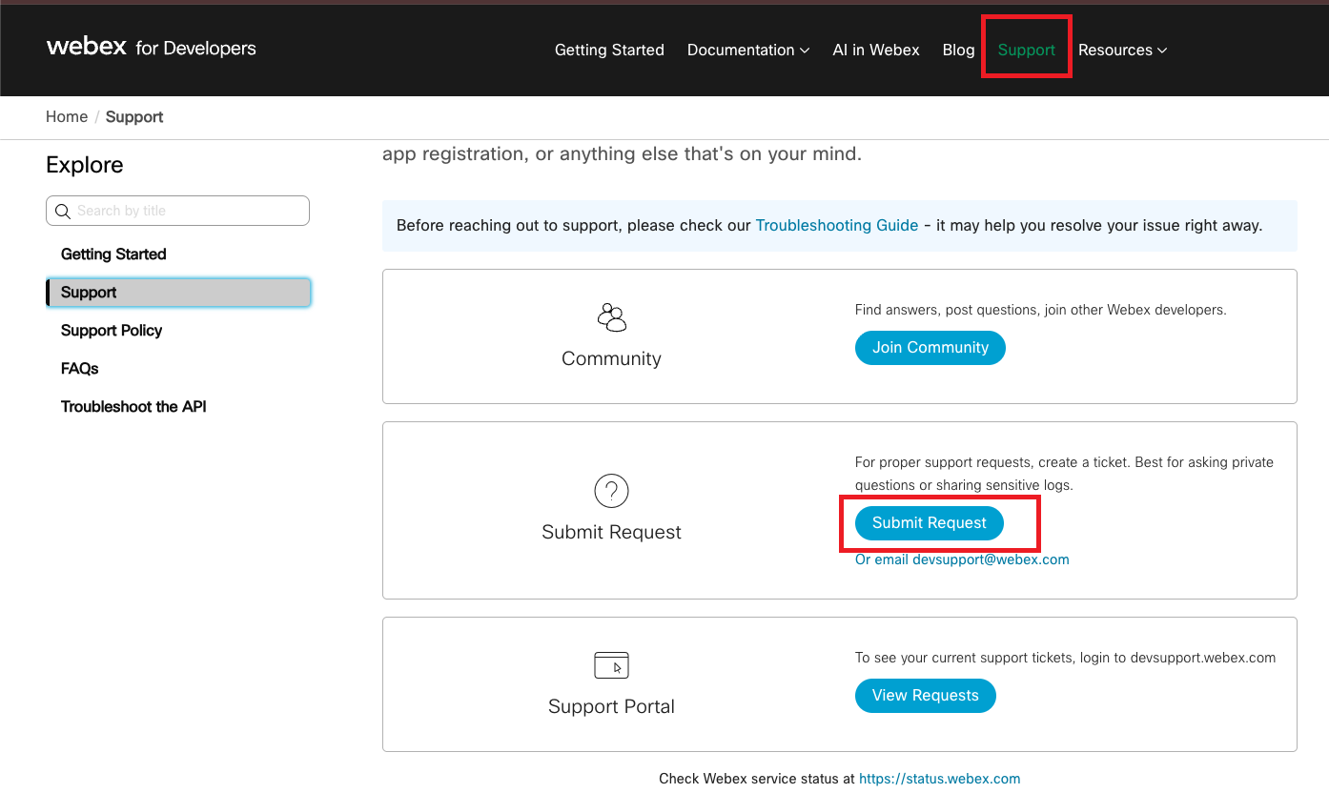Click the Webex for Developers logo
The height and width of the screenshot is (793, 1329).
[151, 48]
